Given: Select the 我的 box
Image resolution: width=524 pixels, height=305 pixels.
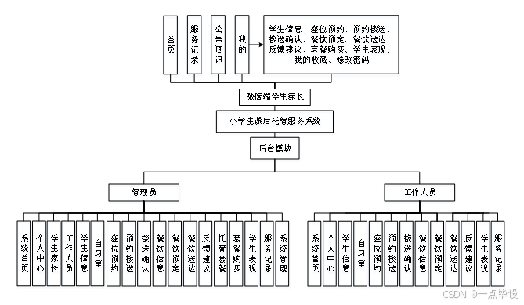Looking at the screenshot, I should pyautogui.click(x=242, y=45).
